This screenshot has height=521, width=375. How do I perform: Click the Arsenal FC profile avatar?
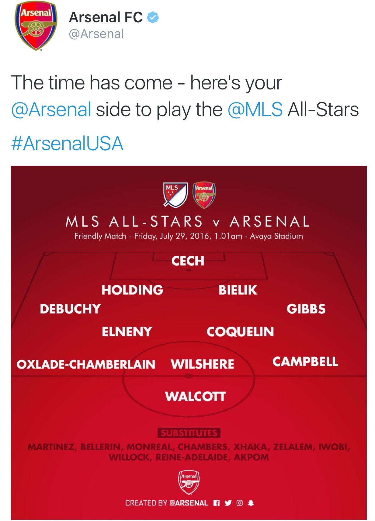tap(36, 26)
